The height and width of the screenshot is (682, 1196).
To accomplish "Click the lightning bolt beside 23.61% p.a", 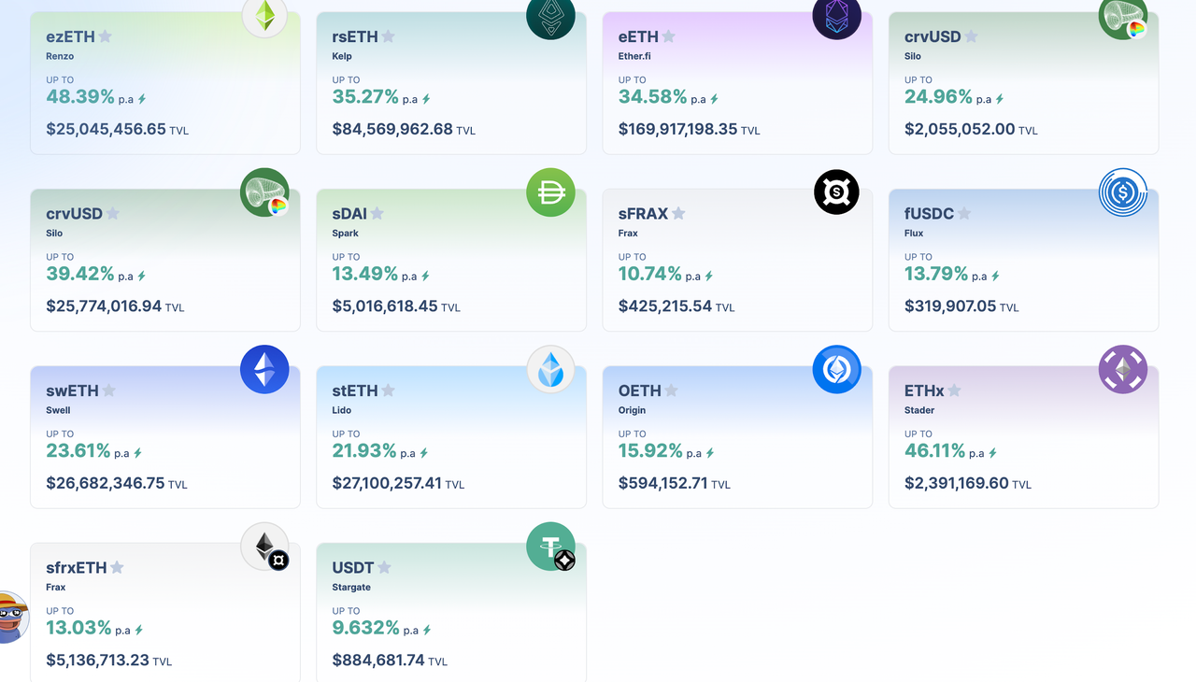I will click(x=138, y=453).
